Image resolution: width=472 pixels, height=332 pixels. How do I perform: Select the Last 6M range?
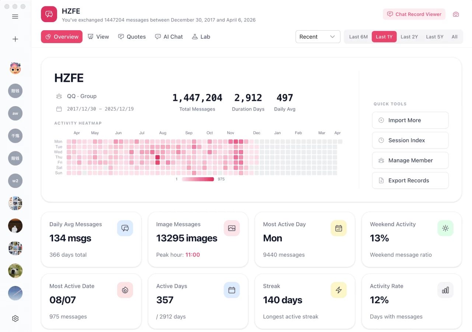tap(358, 37)
